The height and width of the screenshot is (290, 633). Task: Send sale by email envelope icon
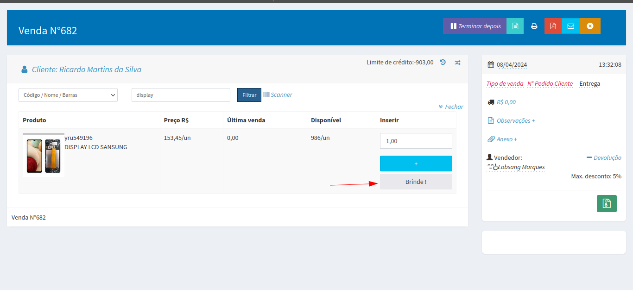tap(571, 26)
